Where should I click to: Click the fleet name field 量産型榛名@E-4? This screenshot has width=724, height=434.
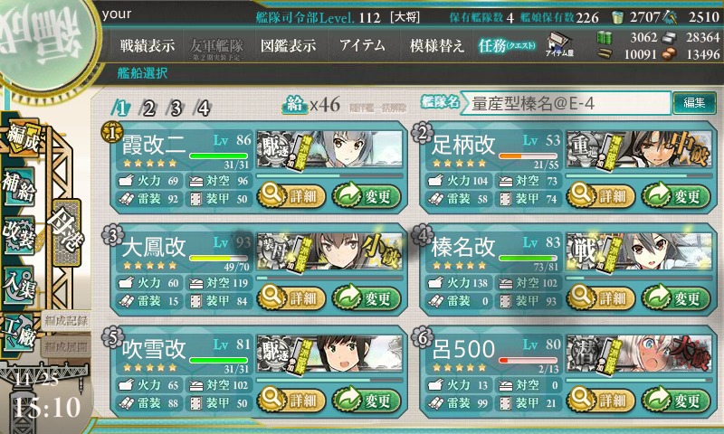click(x=567, y=103)
